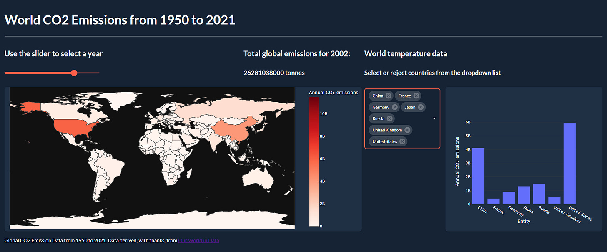Click the Japan bar in bar chart
This screenshot has height=252, width=607.
click(x=524, y=195)
